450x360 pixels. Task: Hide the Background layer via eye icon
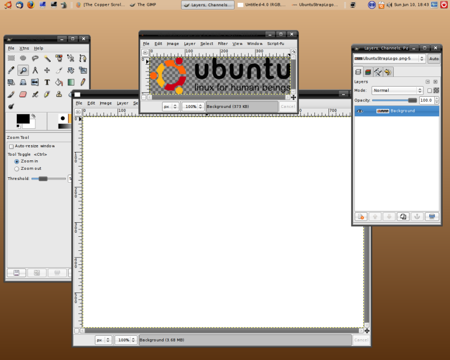[x=360, y=111]
